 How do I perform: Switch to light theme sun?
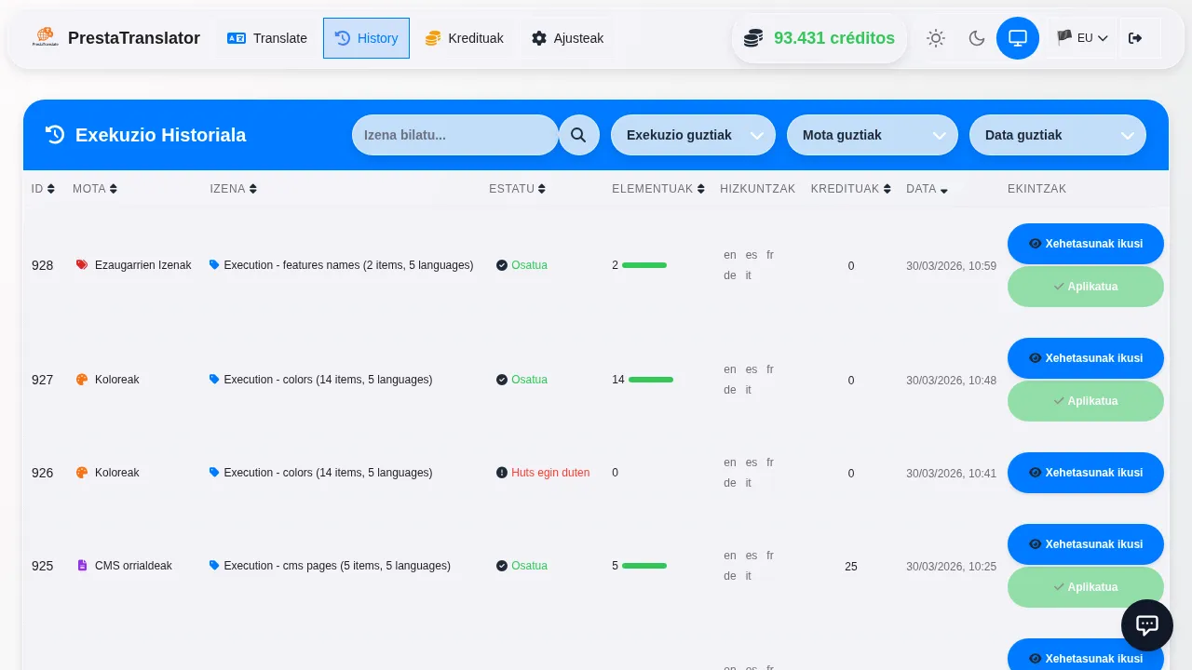point(935,38)
